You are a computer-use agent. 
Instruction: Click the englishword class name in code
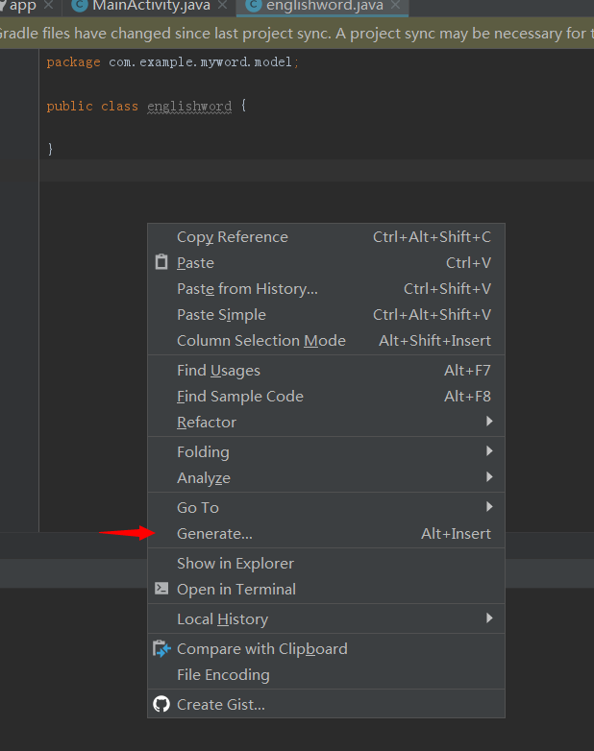click(x=189, y=107)
